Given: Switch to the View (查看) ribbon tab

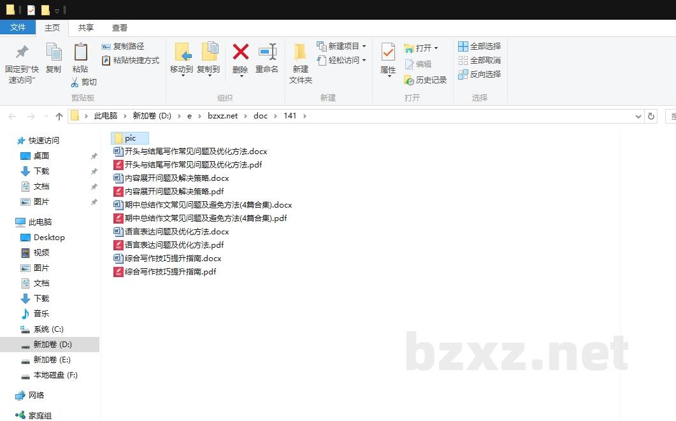Looking at the screenshot, I should (120, 27).
